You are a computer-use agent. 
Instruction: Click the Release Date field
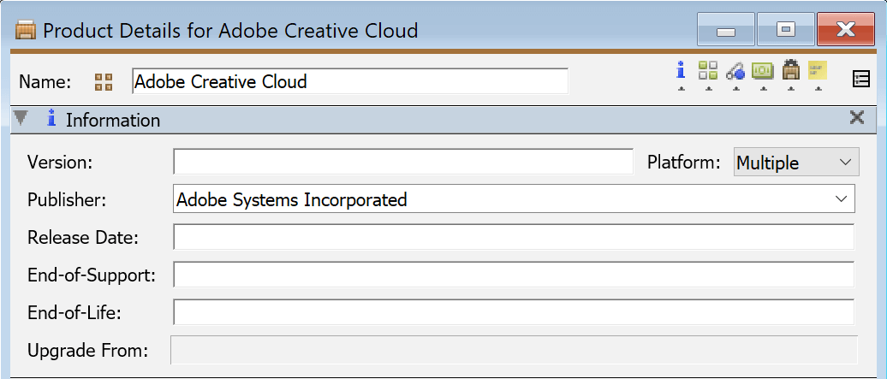click(514, 237)
